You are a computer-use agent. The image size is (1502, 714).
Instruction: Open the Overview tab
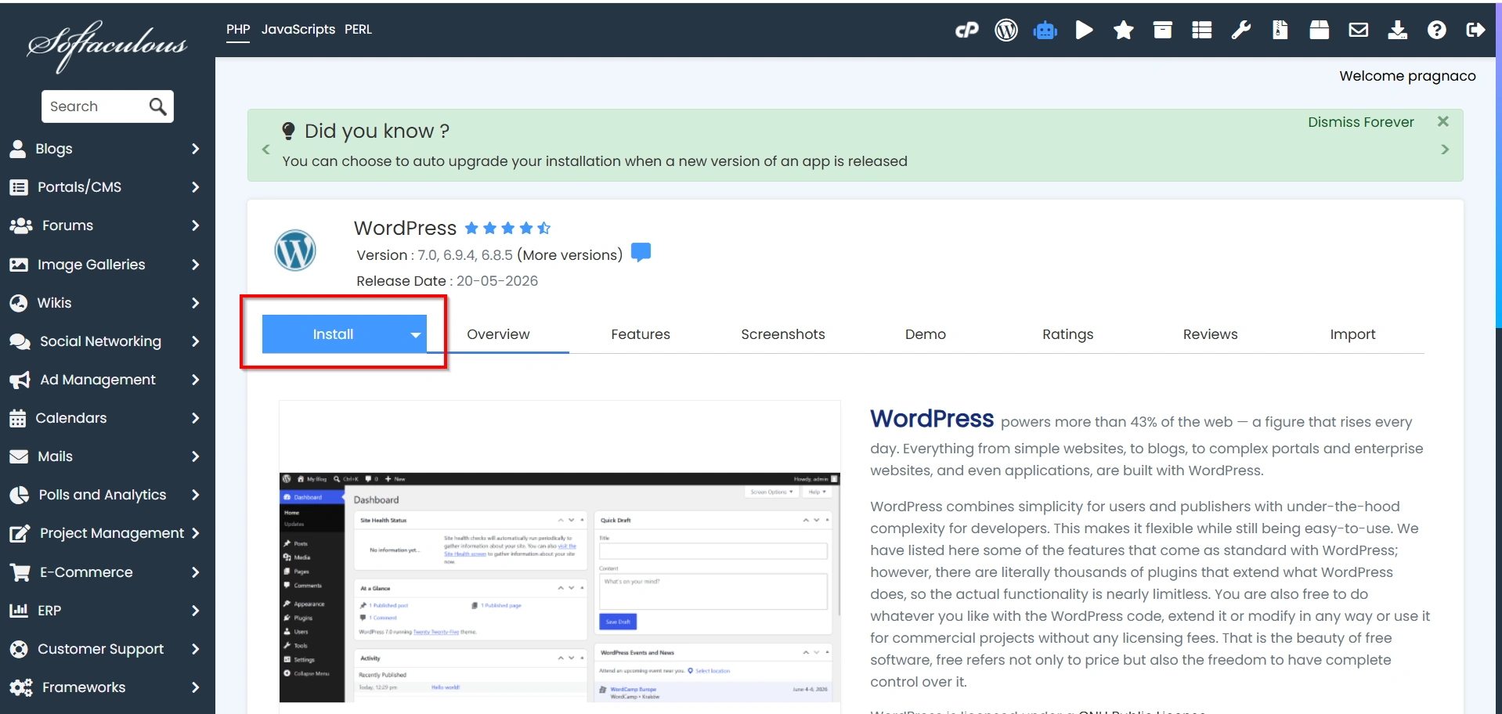pos(498,334)
